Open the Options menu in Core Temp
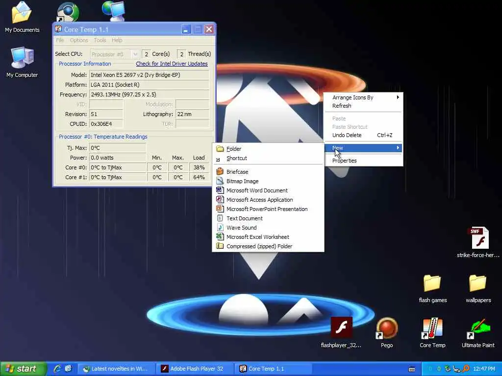Viewport: 502px width, 376px height. (x=79, y=40)
